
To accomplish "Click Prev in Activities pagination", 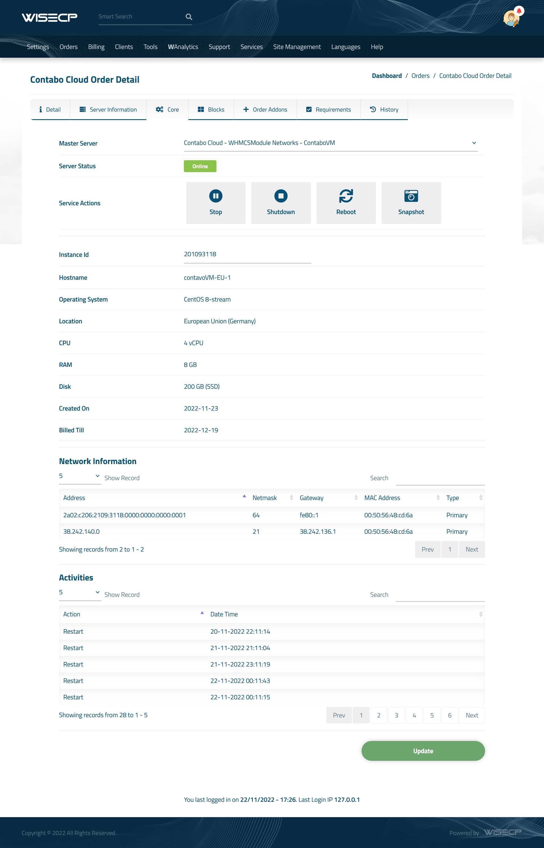I will click(x=339, y=715).
